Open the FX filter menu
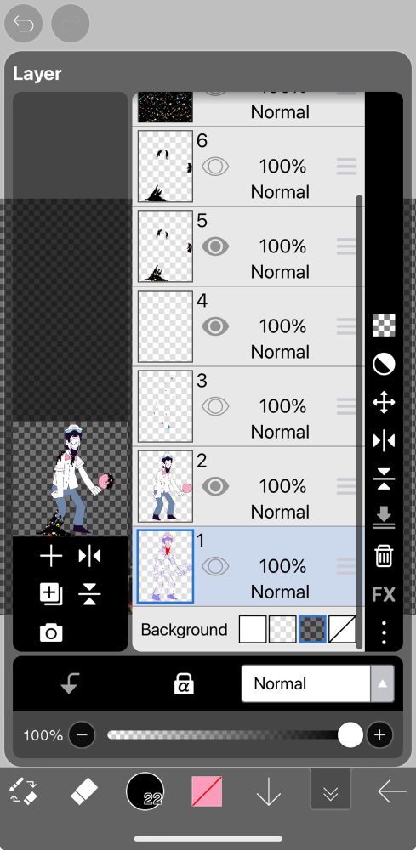The width and height of the screenshot is (416, 850). (384, 595)
